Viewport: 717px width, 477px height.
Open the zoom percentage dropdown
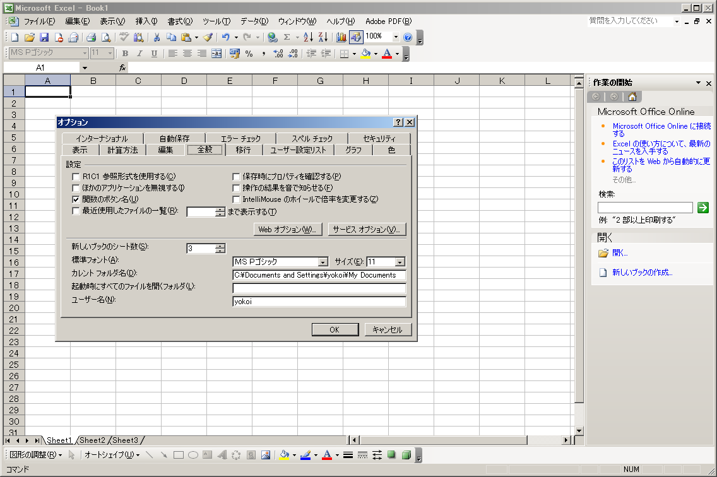click(396, 37)
